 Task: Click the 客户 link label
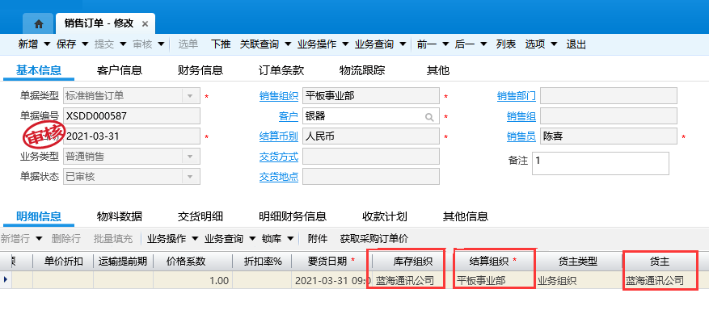point(289,116)
